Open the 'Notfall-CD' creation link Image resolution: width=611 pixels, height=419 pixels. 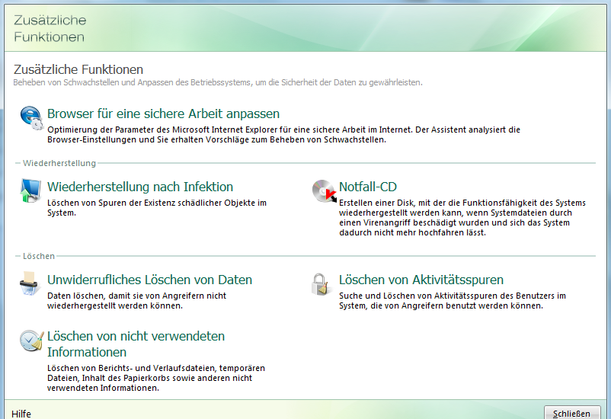pos(368,187)
